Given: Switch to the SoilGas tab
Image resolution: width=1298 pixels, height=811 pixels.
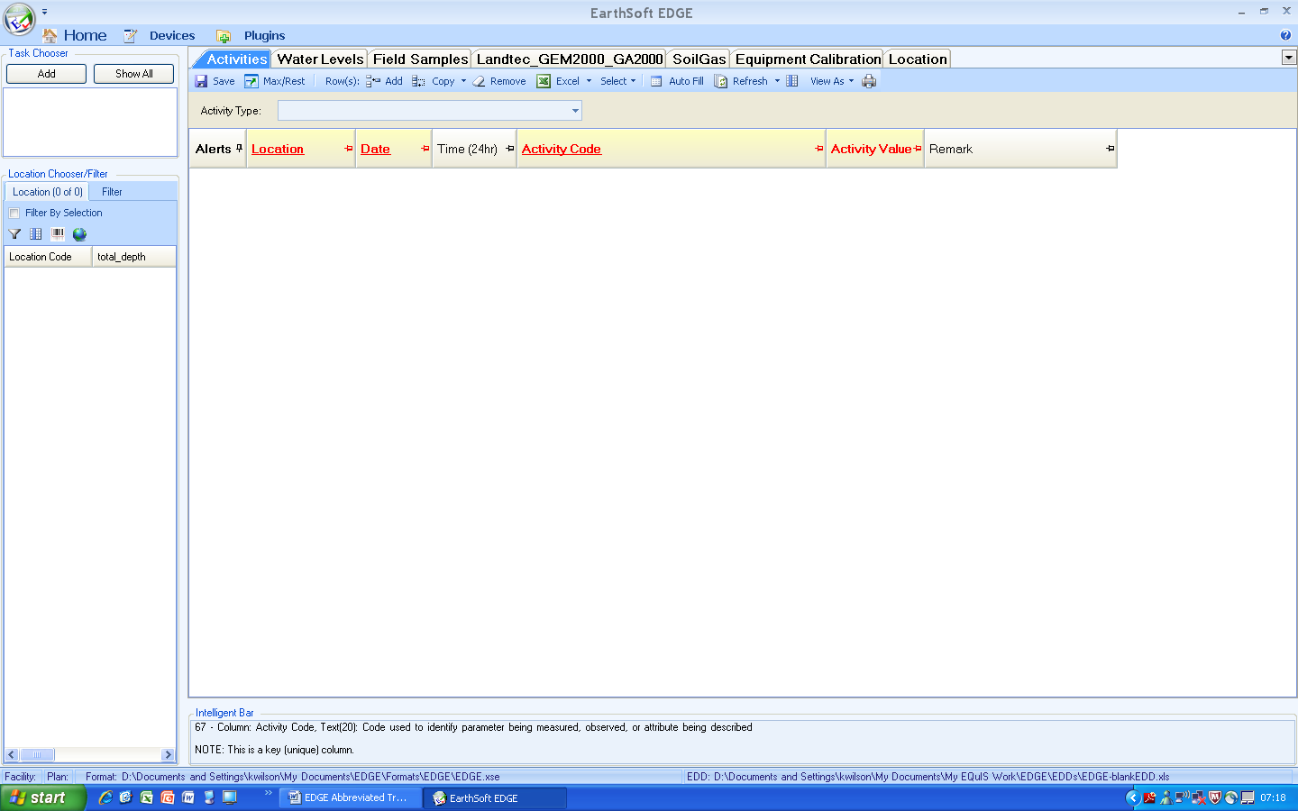Looking at the screenshot, I should tap(699, 59).
